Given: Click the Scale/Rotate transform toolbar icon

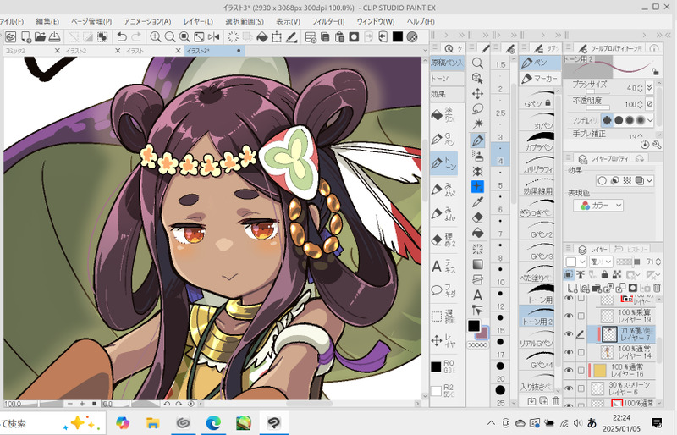Looking at the screenshot, I should (277, 37).
